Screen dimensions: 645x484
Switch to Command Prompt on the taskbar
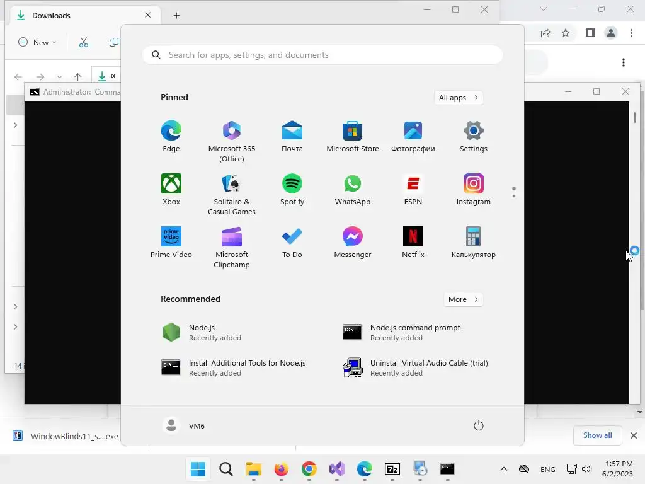[447, 469]
